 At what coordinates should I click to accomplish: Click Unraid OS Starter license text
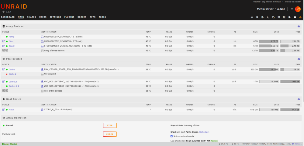pyautogui.click(x=294, y=2)
